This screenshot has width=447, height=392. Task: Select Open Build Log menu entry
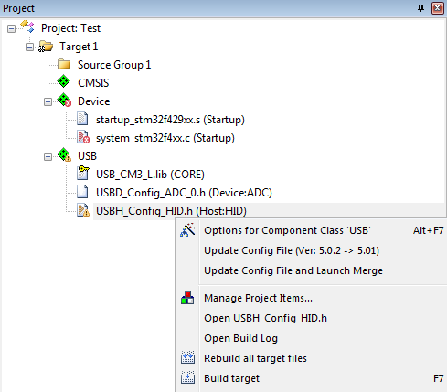[311, 338]
